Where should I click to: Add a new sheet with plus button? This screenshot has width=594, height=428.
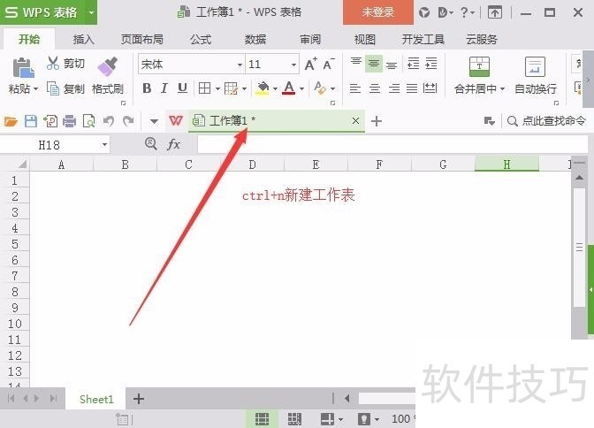point(139,399)
